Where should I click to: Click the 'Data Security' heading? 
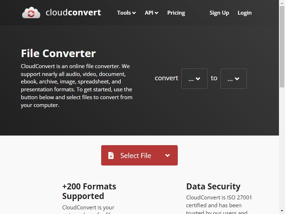click(213, 186)
